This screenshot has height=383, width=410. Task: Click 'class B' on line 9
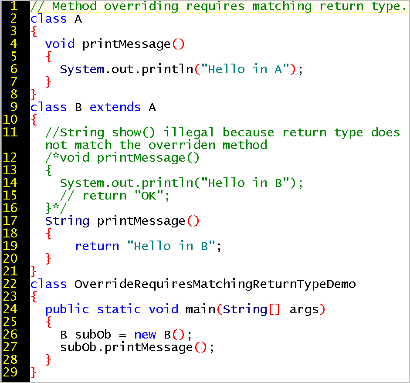[x=56, y=107]
